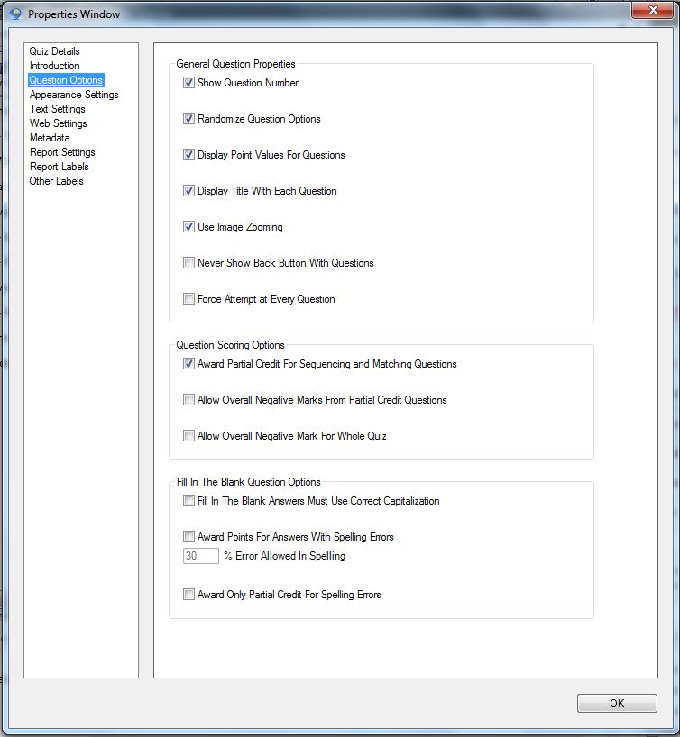Select Question Options in the sidebar
Screen dimensions: 680x737
[x=66, y=80]
